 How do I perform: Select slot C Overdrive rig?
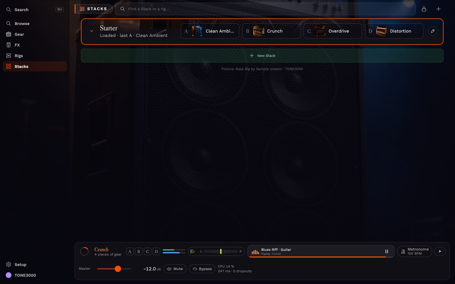[333, 31]
